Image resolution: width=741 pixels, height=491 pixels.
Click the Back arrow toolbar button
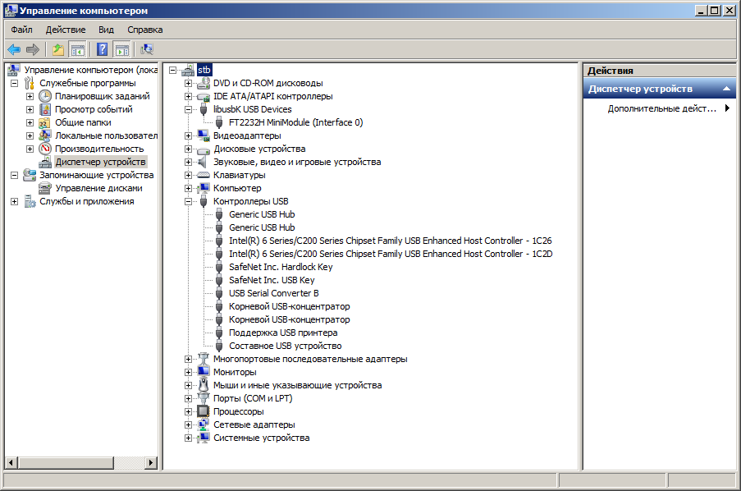click(14, 49)
